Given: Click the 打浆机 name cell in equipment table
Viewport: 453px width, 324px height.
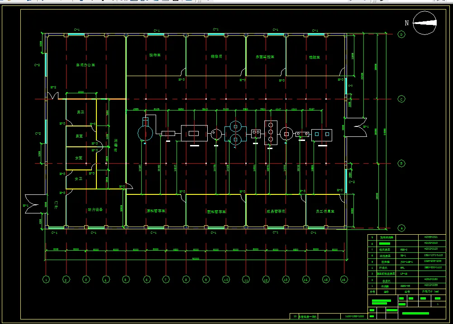Looking at the screenshot, I should tap(386, 268).
